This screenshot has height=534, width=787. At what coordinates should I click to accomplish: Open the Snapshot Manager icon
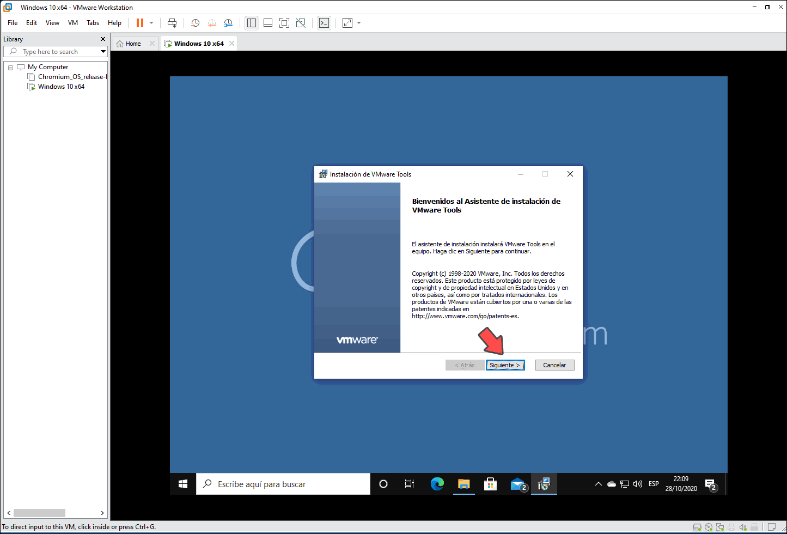coord(228,23)
